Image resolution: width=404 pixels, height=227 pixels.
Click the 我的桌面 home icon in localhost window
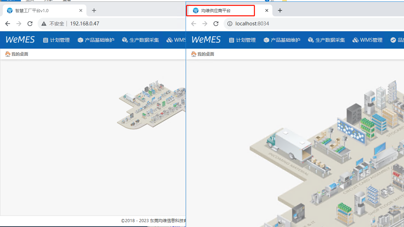coord(194,54)
